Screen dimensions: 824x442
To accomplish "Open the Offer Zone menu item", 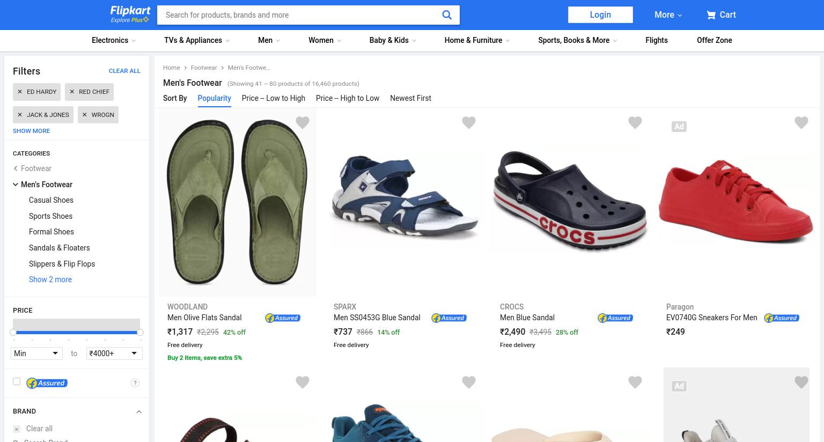I will coord(715,40).
